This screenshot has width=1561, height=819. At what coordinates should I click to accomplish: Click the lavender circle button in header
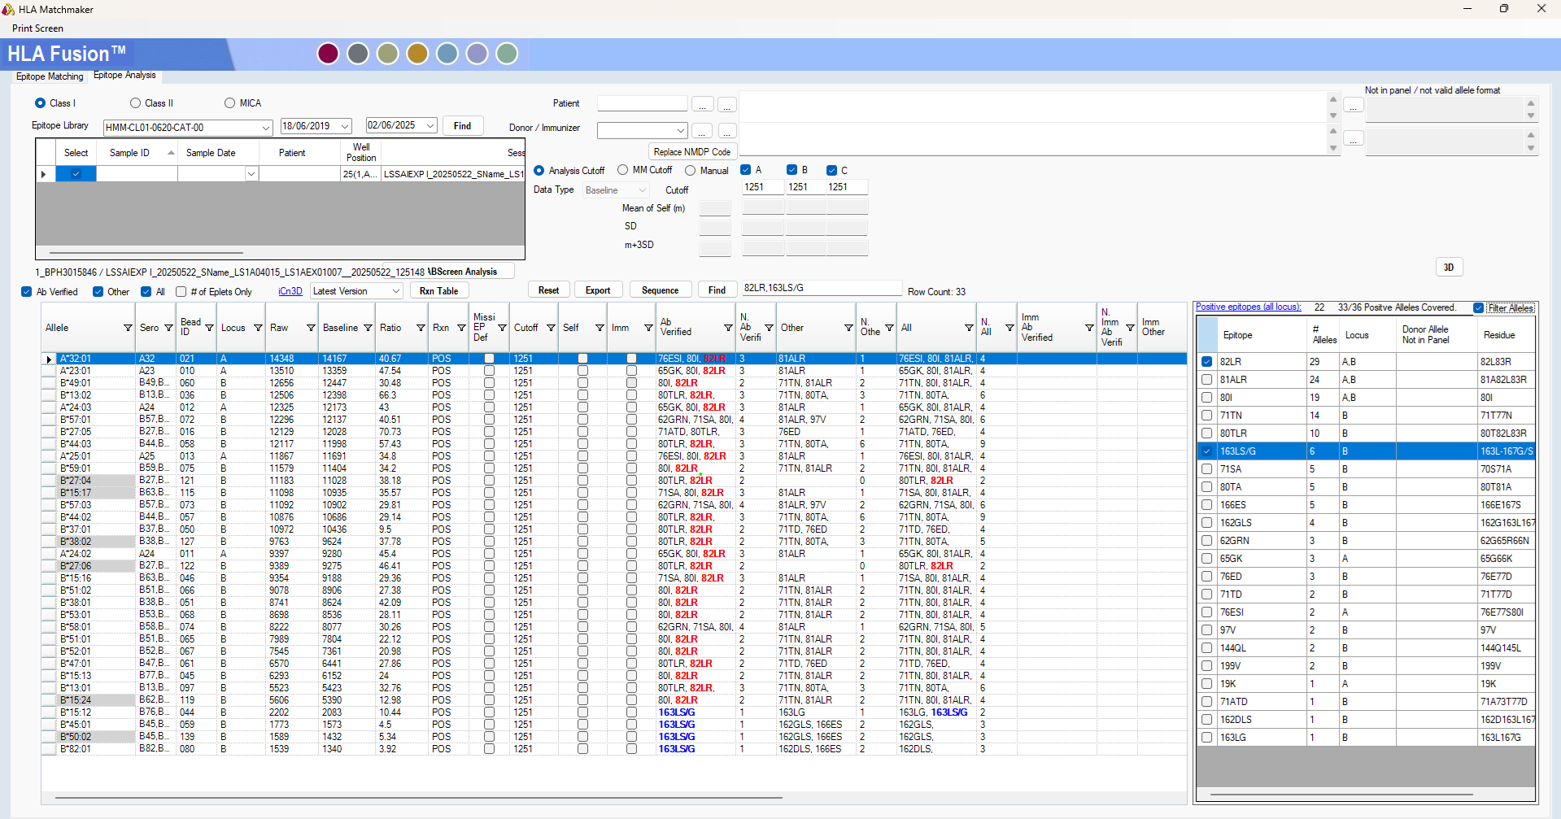pyautogui.click(x=477, y=54)
